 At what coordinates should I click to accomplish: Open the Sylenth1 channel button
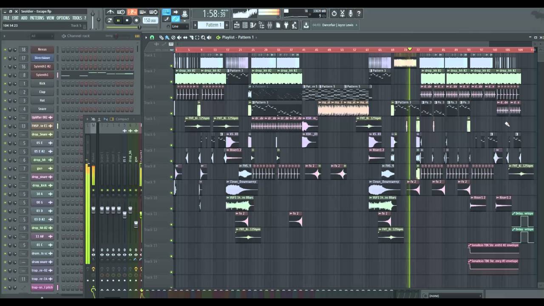pyautogui.click(x=42, y=75)
